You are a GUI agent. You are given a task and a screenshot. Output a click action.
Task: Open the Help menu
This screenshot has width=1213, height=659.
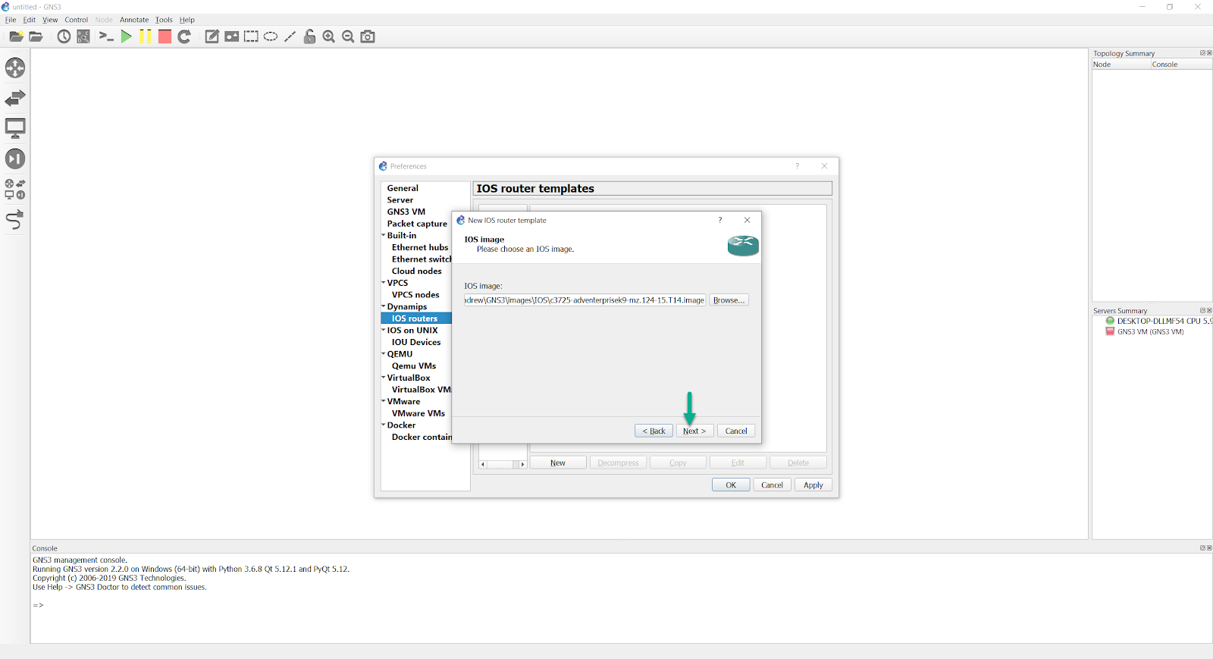(x=187, y=20)
